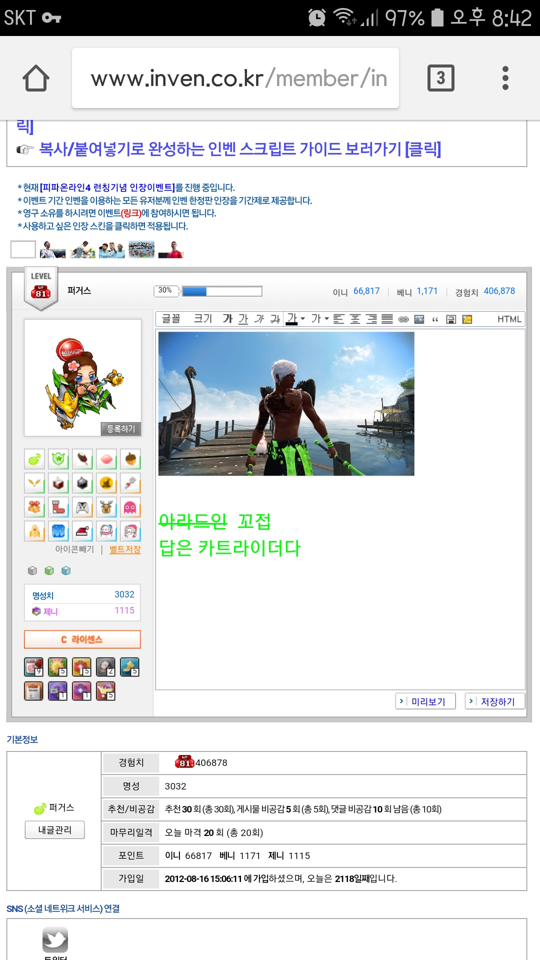Click the C 라이센스 license button

point(82,639)
